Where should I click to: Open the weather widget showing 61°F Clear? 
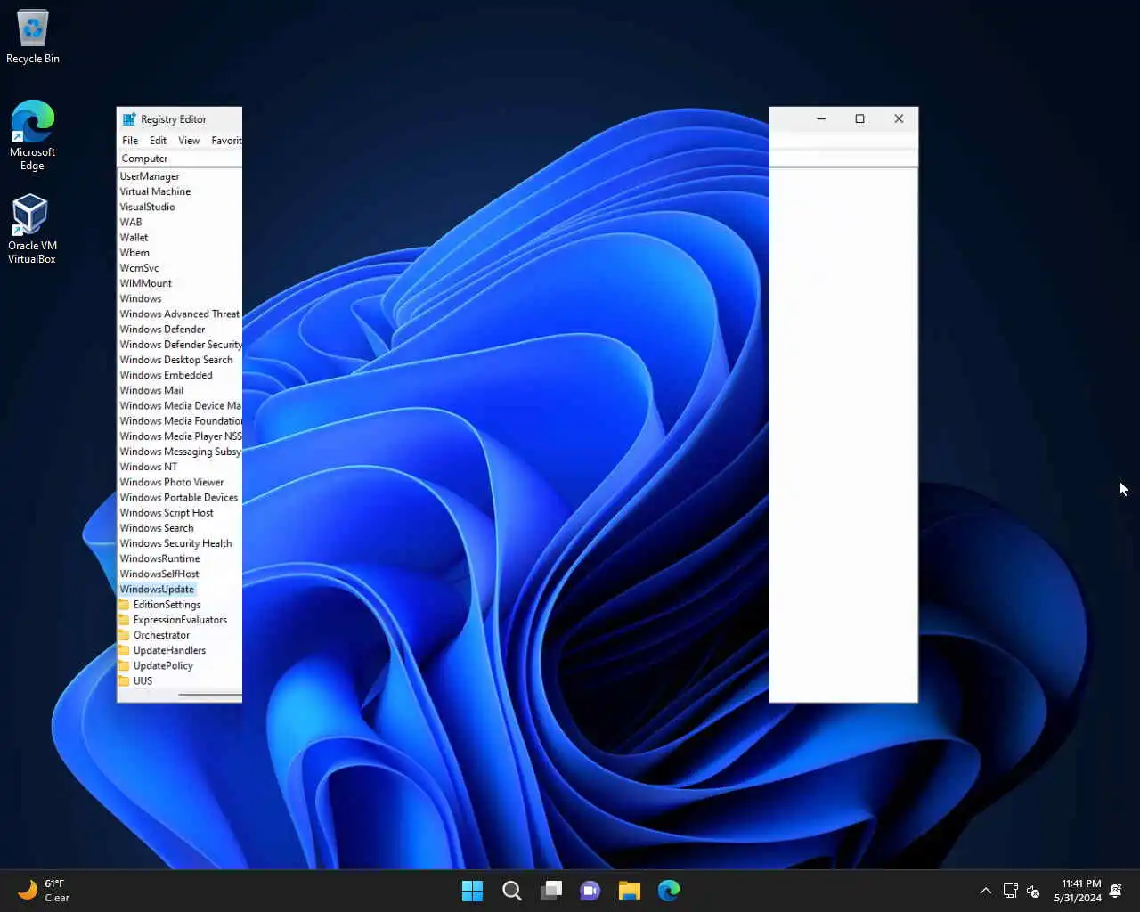tap(45, 890)
